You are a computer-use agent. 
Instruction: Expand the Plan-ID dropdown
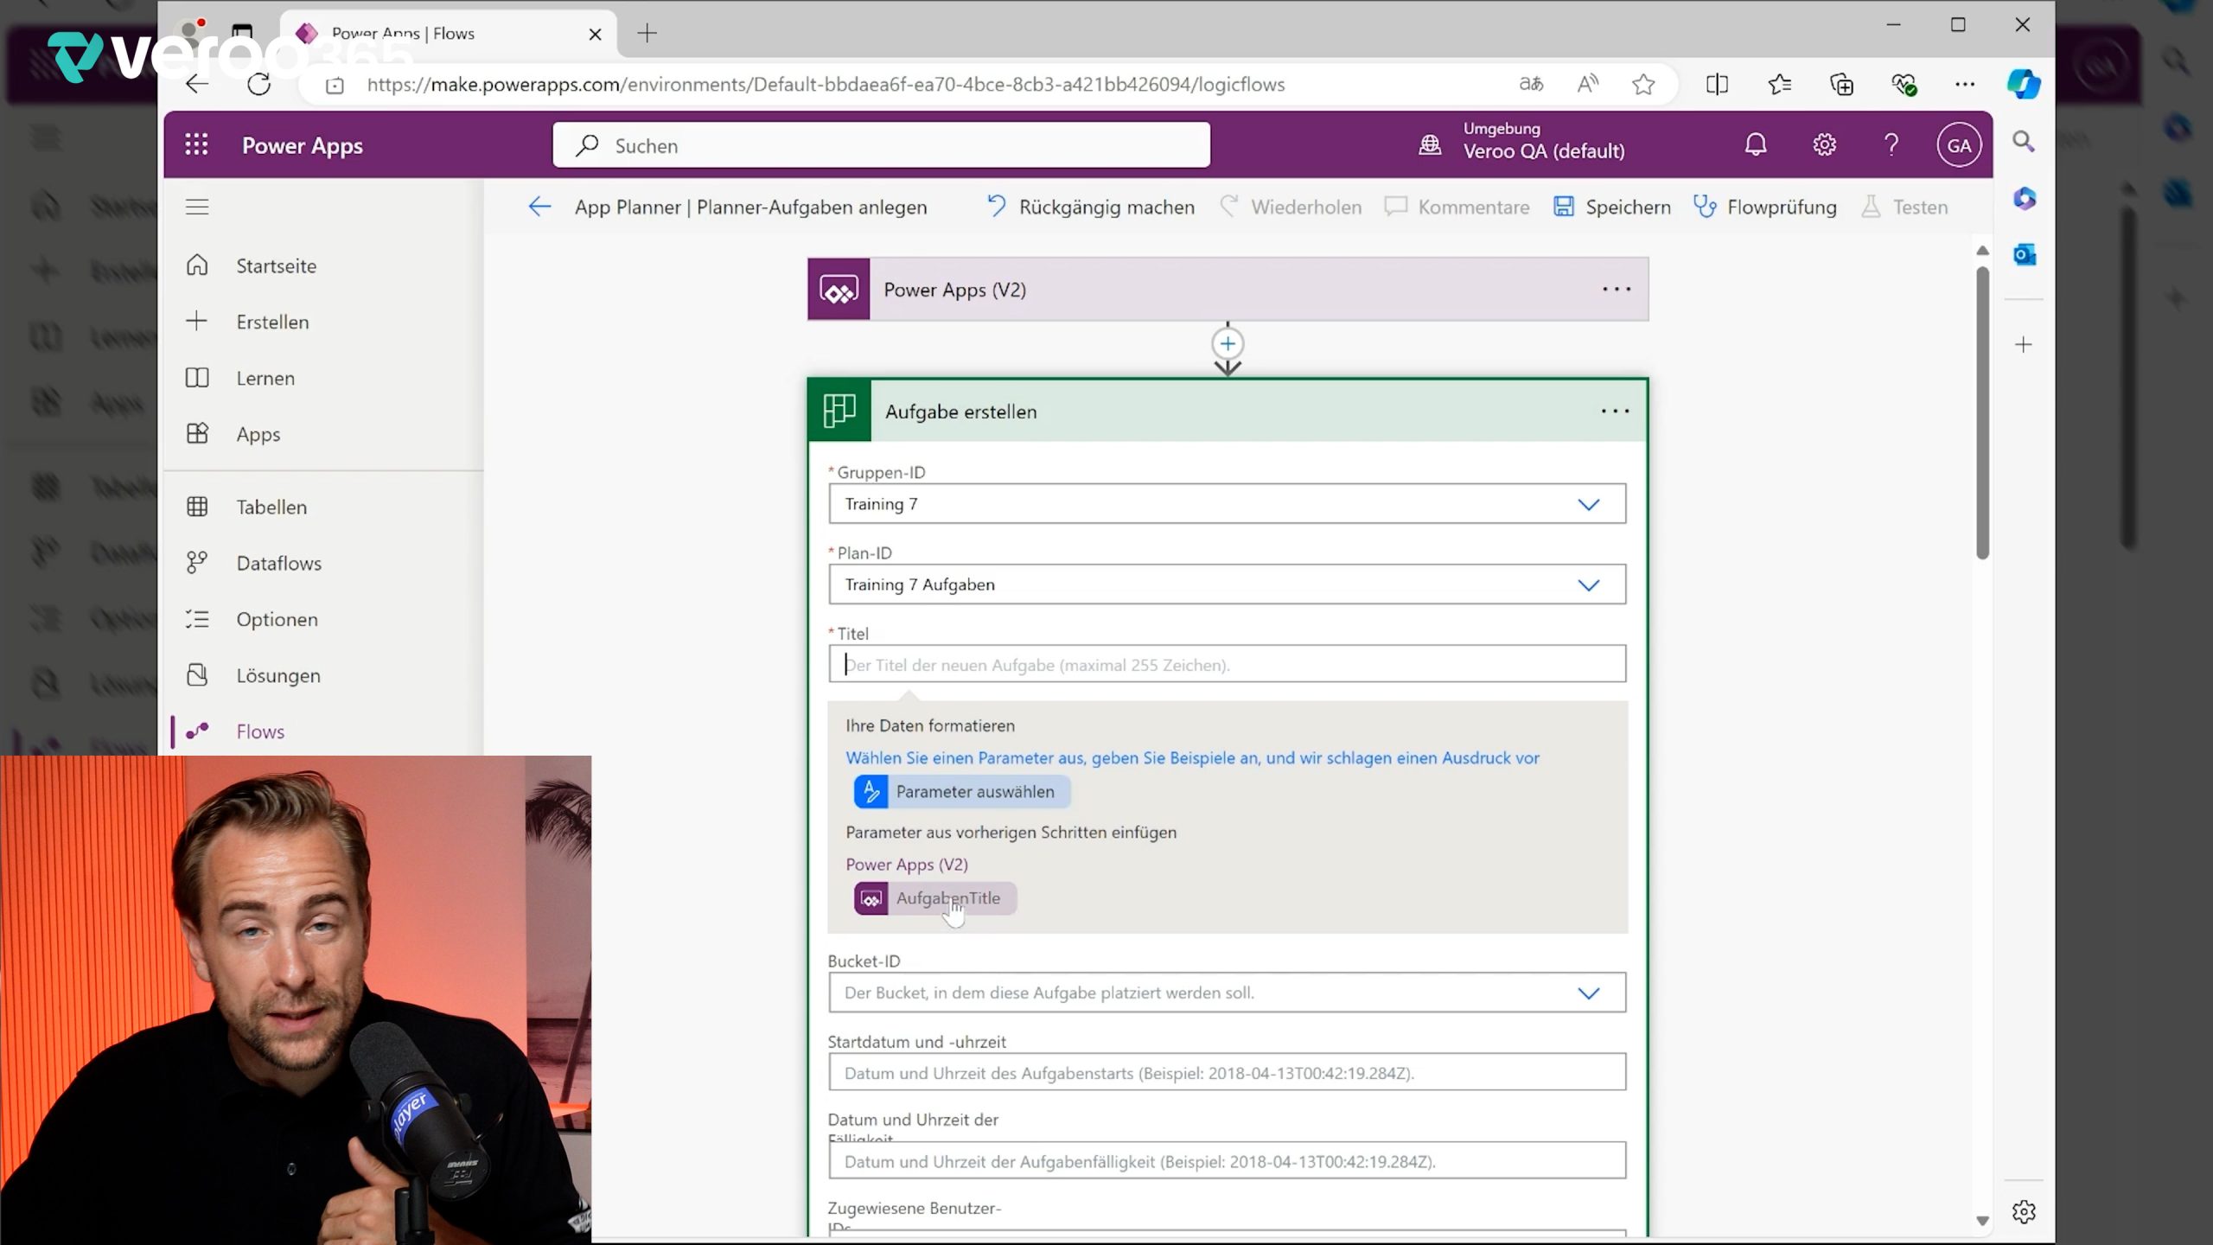point(1588,585)
